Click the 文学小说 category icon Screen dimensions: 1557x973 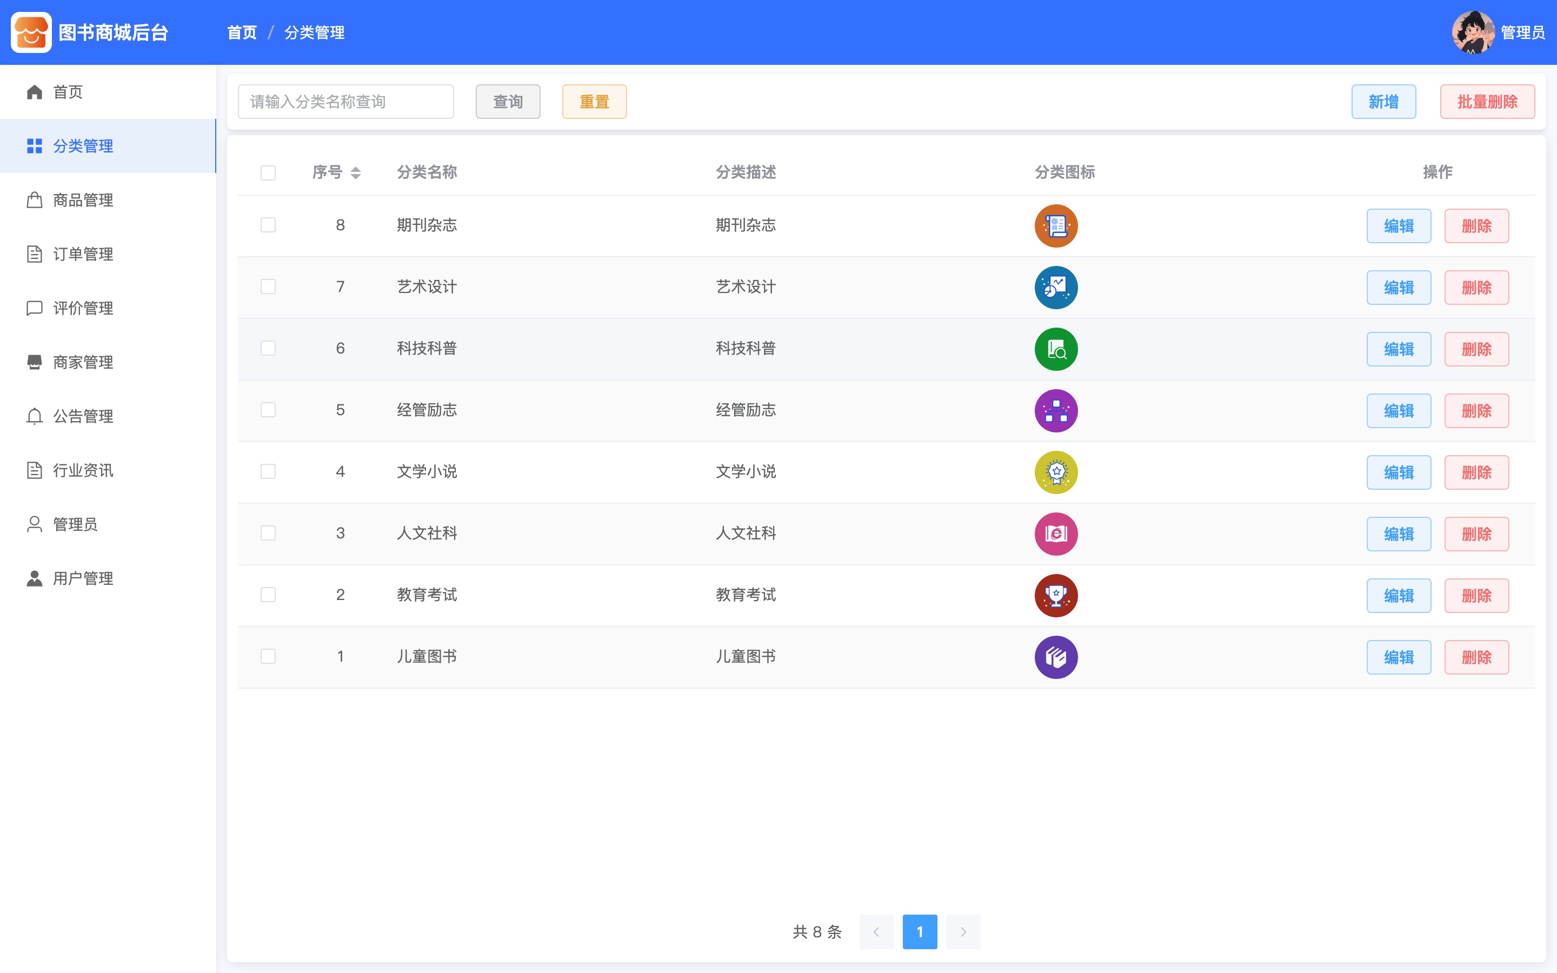click(1056, 472)
